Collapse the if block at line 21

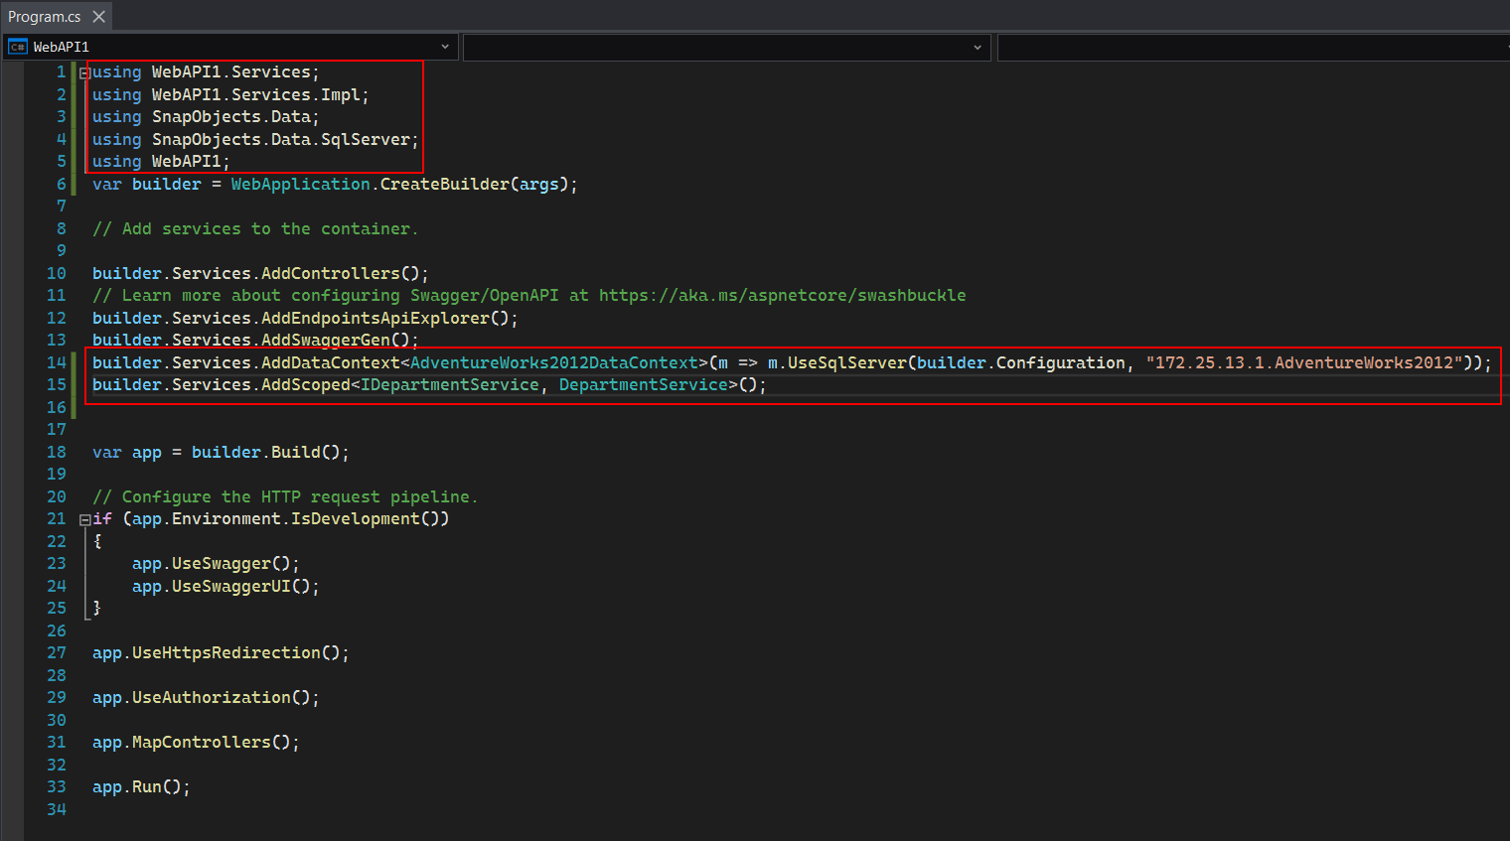coord(84,519)
